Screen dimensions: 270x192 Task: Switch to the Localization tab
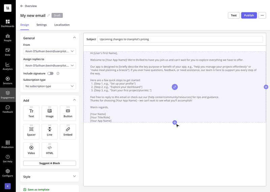point(62,25)
